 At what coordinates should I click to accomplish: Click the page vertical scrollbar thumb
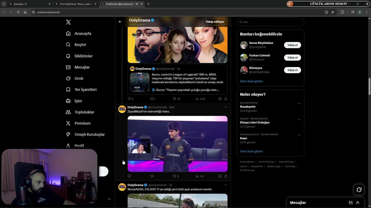(x=369, y=86)
